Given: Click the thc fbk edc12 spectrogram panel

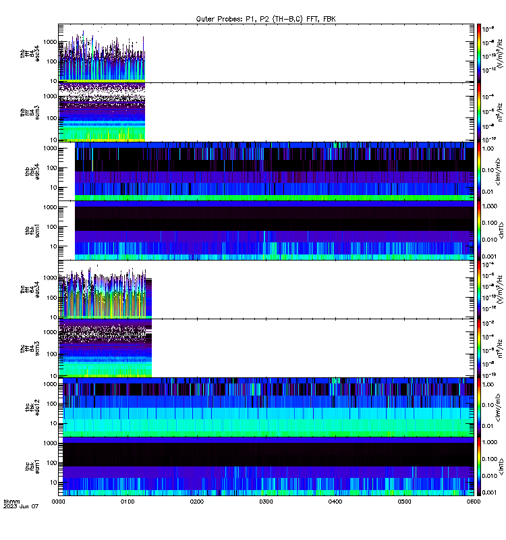Looking at the screenshot, I should pos(268,407).
